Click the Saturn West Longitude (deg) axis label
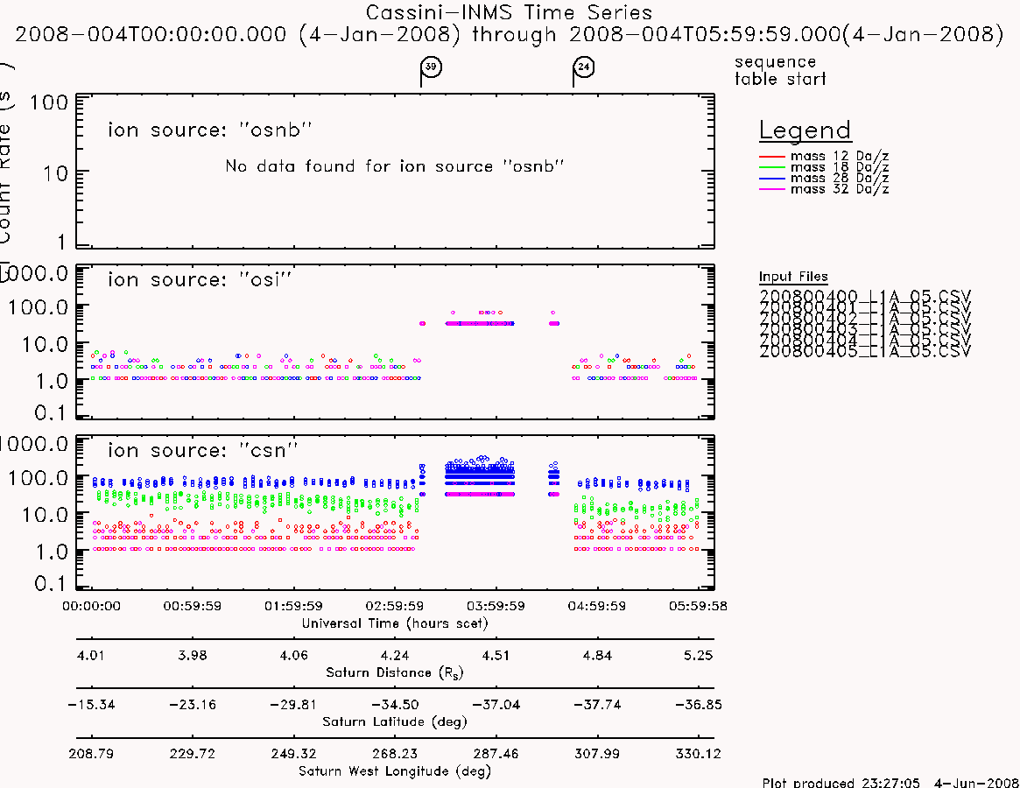This screenshot has height=788, width=1020. pos(394,771)
